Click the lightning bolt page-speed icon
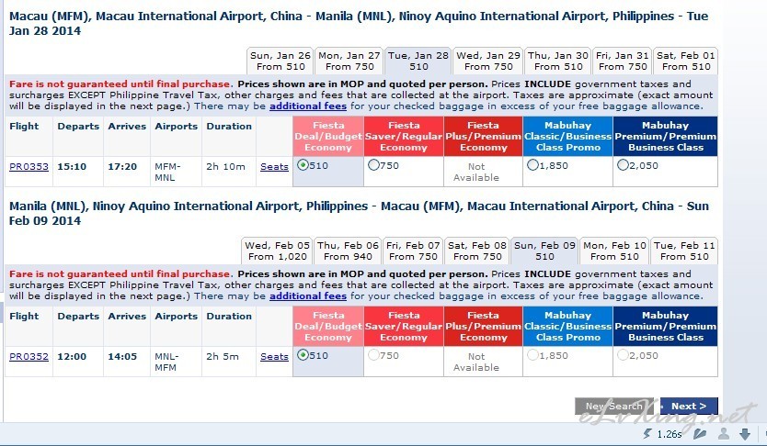Image resolution: width=767 pixels, height=446 pixels. tap(647, 433)
